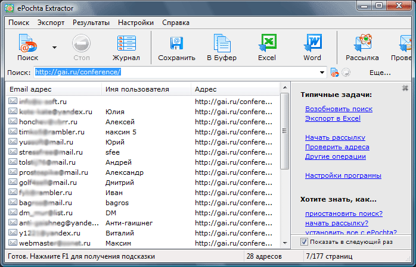Screen dimensions: 416x267
Task: Select the envelope icon in the максим 5 row
Action: pos(13,131)
